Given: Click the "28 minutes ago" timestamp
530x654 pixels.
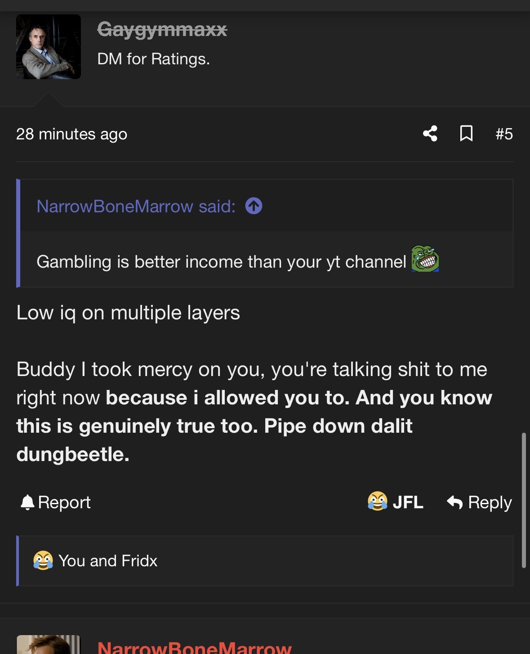Looking at the screenshot, I should pyautogui.click(x=71, y=134).
